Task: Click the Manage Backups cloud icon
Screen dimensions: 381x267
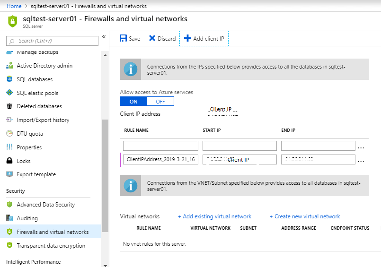Action: (x=9, y=52)
